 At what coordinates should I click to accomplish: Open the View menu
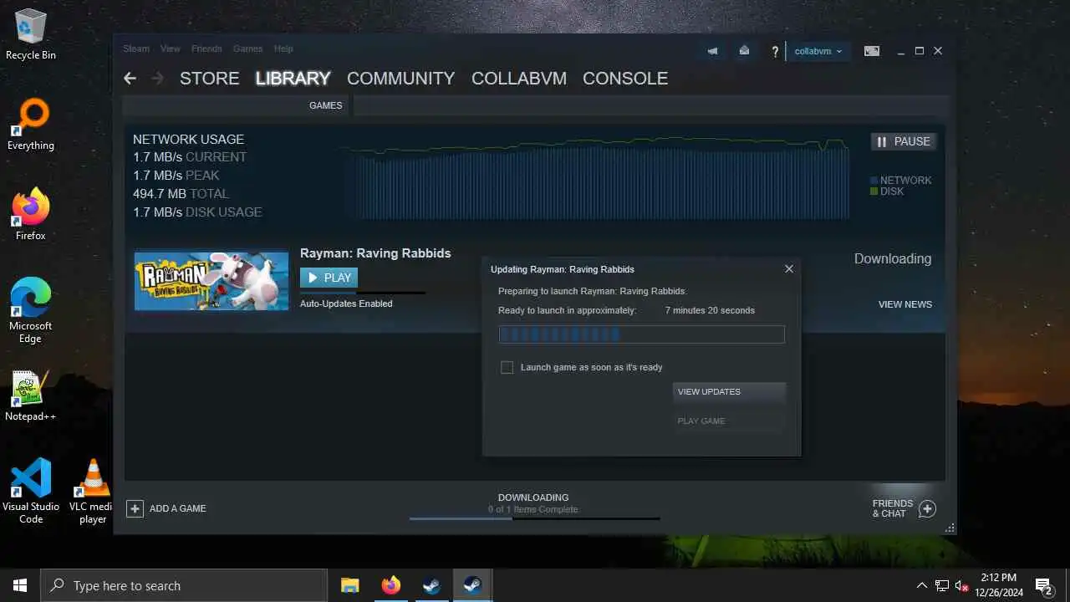[x=171, y=48]
